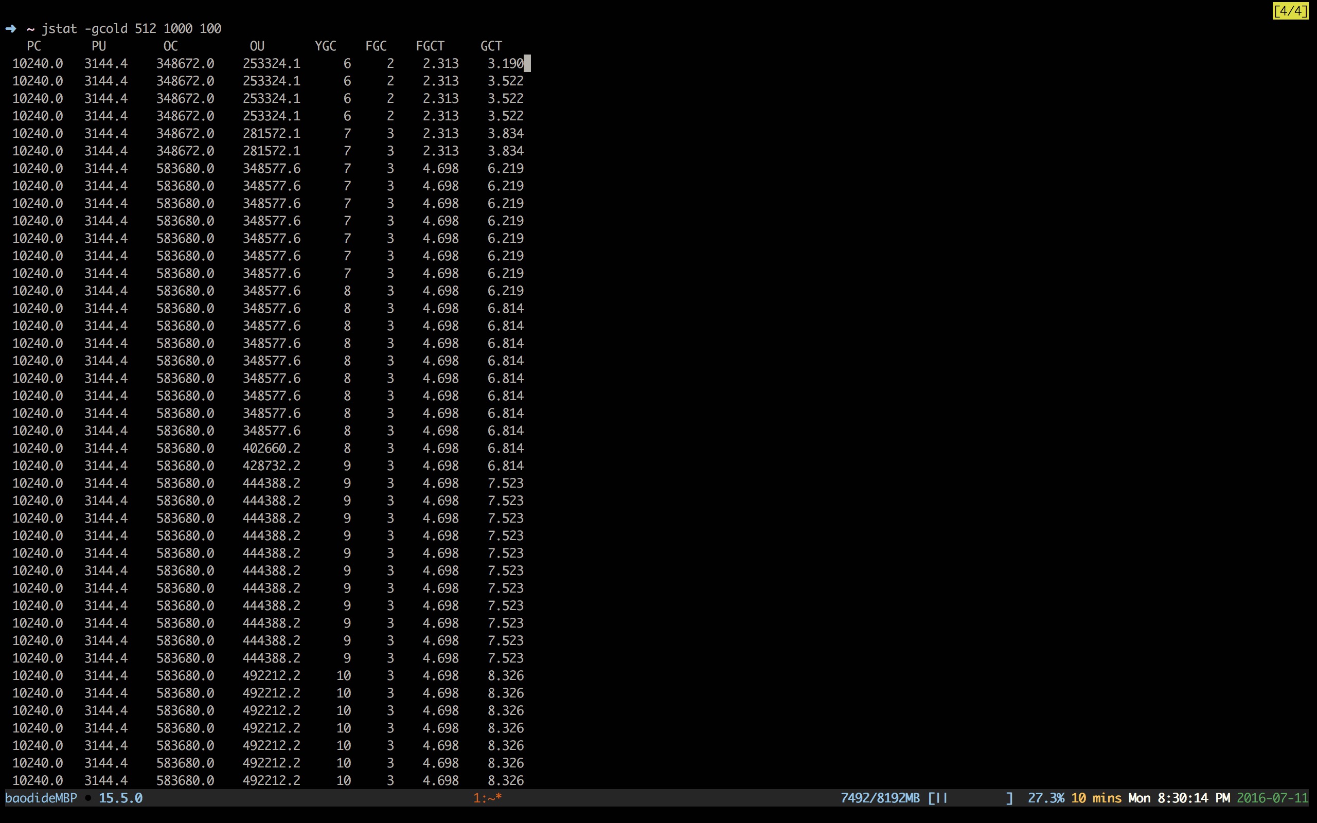Click the memory reading 7492/8192MB
Image resolution: width=1317 pixels, height=823 pixels.
(880, 798)
